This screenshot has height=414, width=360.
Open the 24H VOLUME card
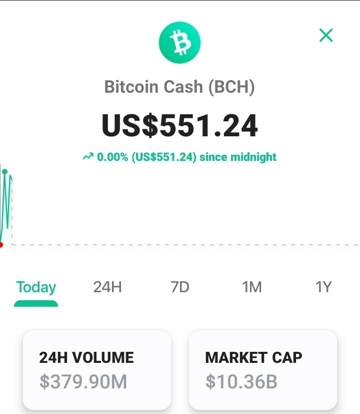click(x=97, y=370)
